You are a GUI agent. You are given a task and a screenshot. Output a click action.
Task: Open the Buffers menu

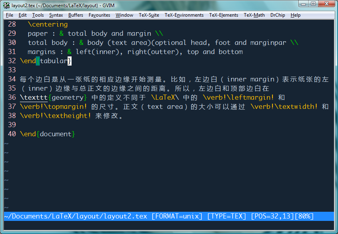pyautogui.click(x=76, y=15)
